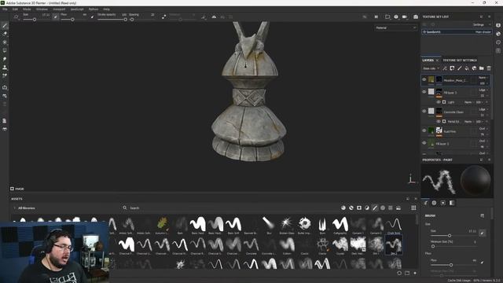Hide the Concrete Clean layer
The height and width of the screenshot is (283, 503).
424,111
